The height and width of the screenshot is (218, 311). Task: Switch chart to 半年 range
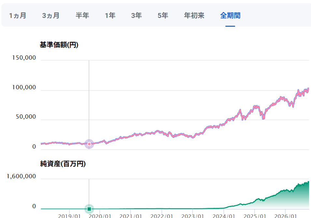[x=82, y=16]
